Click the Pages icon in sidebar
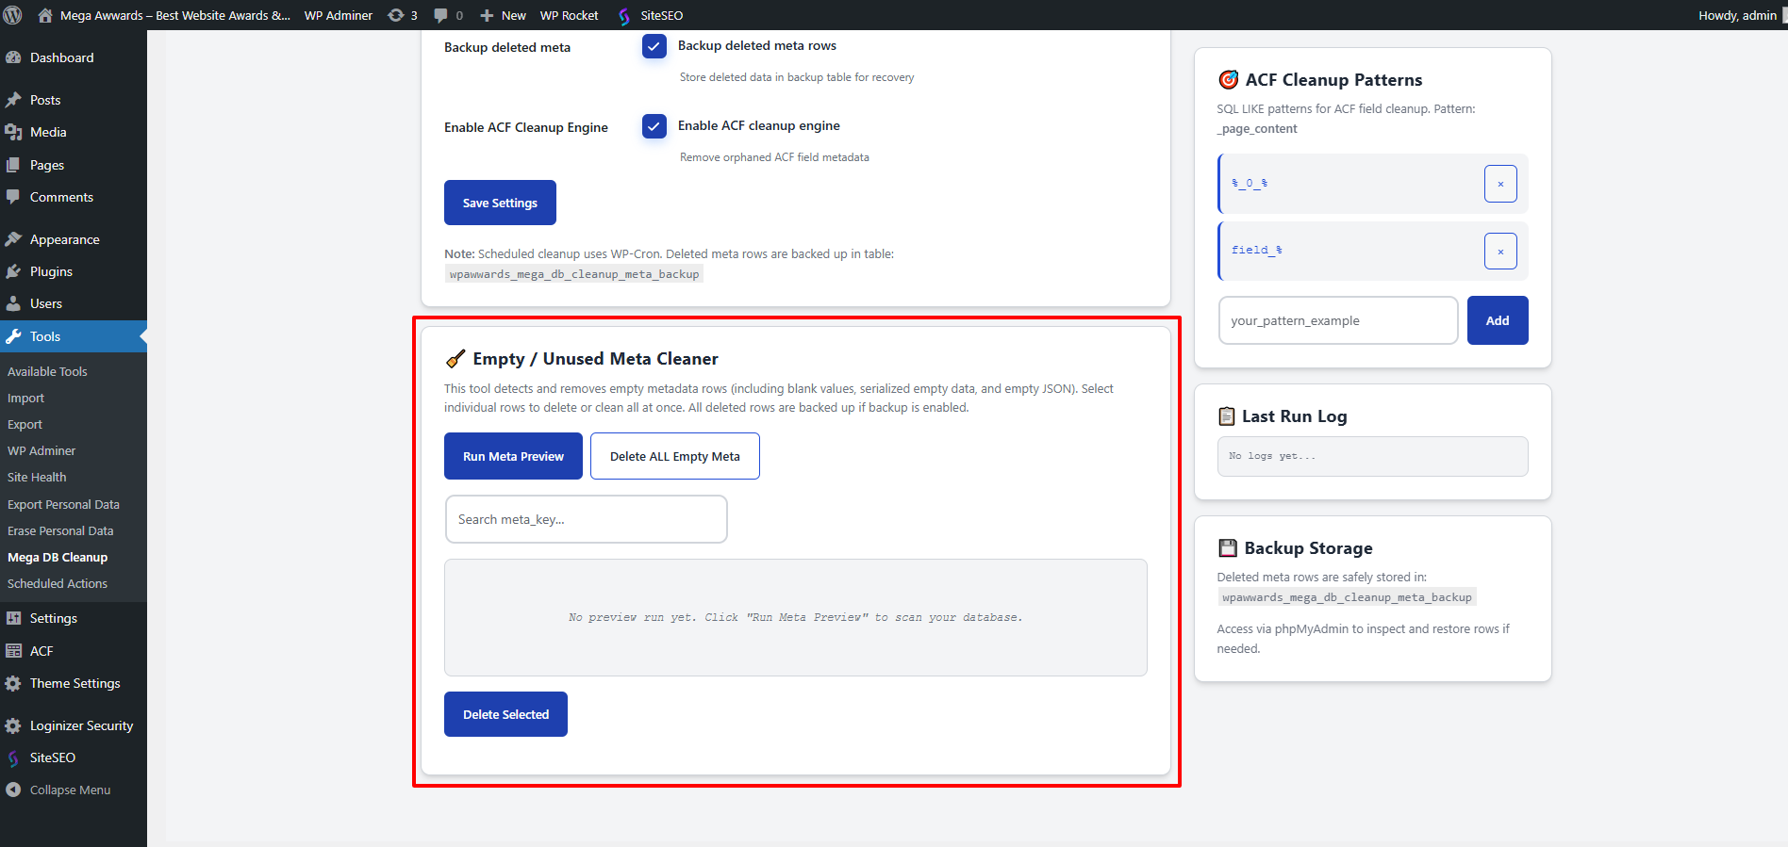This screenshot has height=847, width=1788. pyautogui.click(x=13, y=165)
